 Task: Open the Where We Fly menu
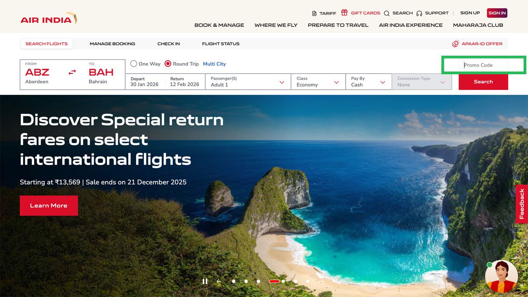(276, 25)
